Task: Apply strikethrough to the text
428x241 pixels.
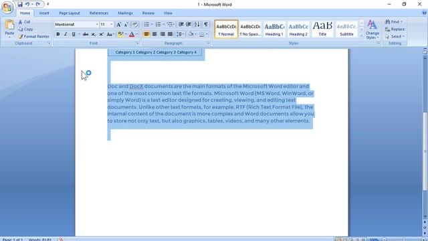Action: (x=86, y=34)
